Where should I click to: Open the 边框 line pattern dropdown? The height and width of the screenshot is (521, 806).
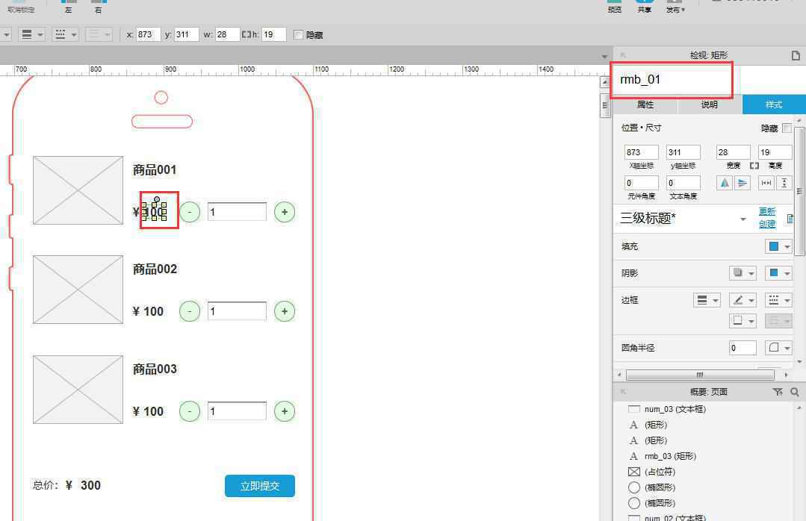tap(778, 300)
